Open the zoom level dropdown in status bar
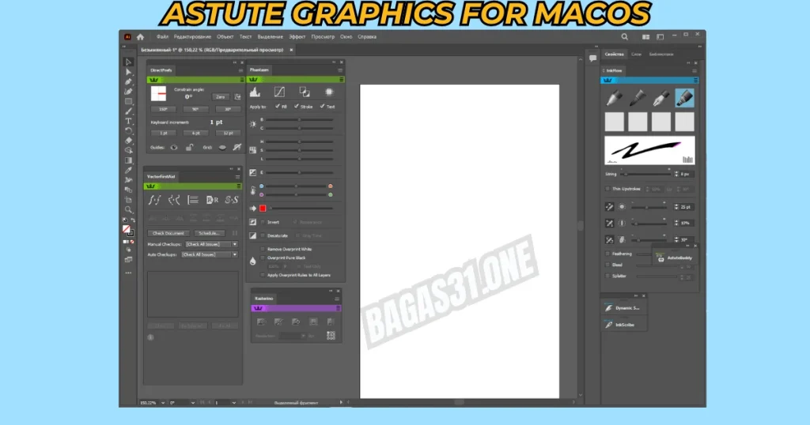Image resolution: width=810 pixels, height=425 pixels. click(x=163, y=403)
